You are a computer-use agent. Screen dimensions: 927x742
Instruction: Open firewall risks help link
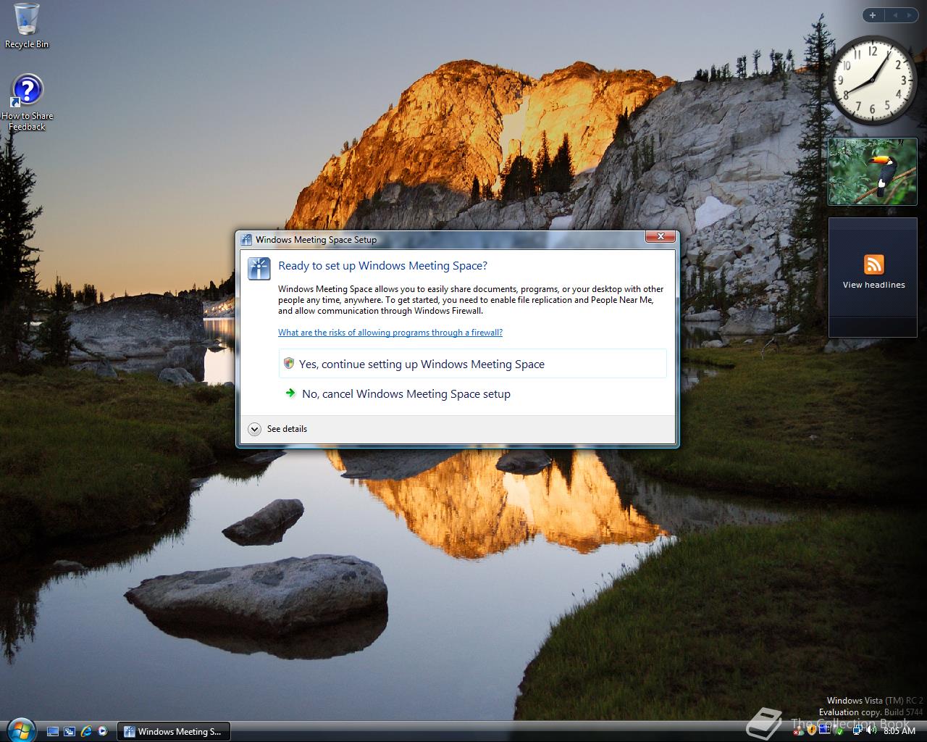390,333
